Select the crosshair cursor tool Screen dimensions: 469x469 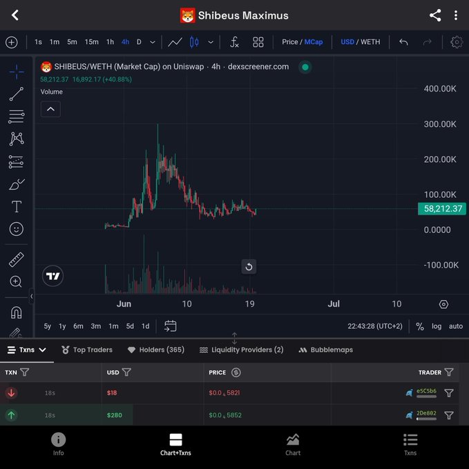[17, 72]
